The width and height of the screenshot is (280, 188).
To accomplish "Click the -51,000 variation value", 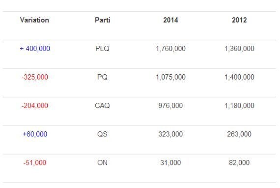I will [35, 162].
